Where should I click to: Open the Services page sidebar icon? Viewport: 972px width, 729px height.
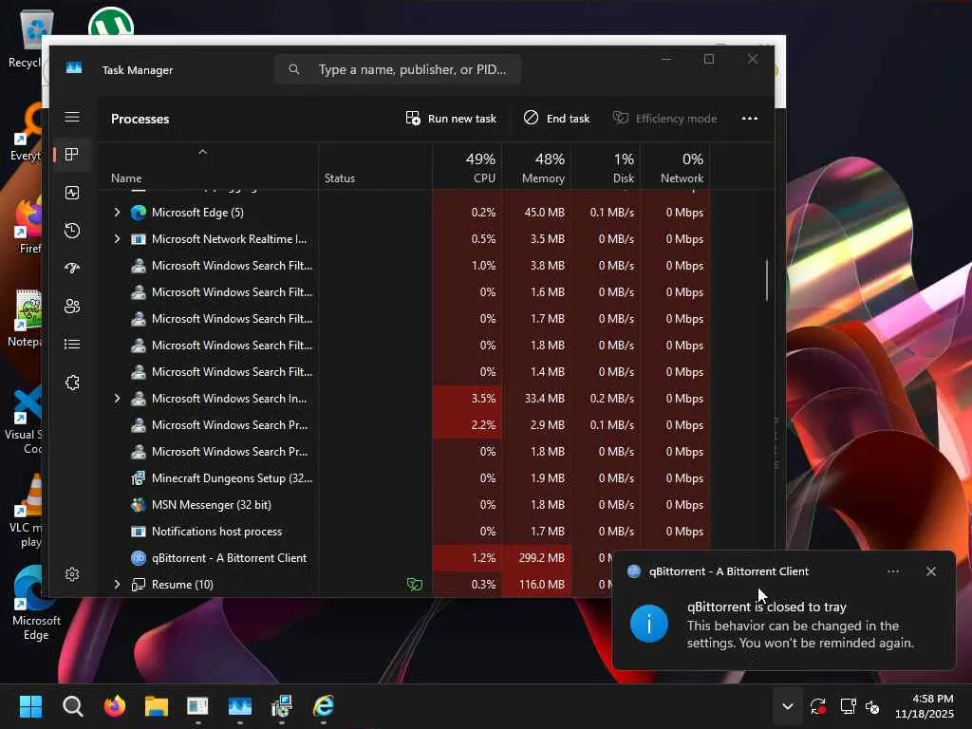pos(72,383)
